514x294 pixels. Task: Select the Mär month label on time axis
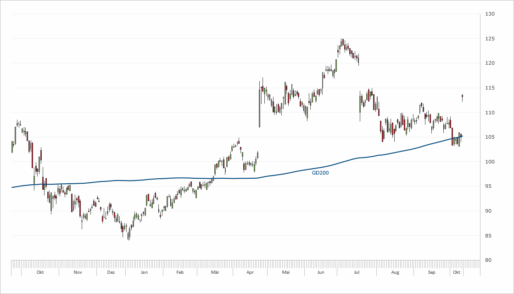tap(214, 272)
